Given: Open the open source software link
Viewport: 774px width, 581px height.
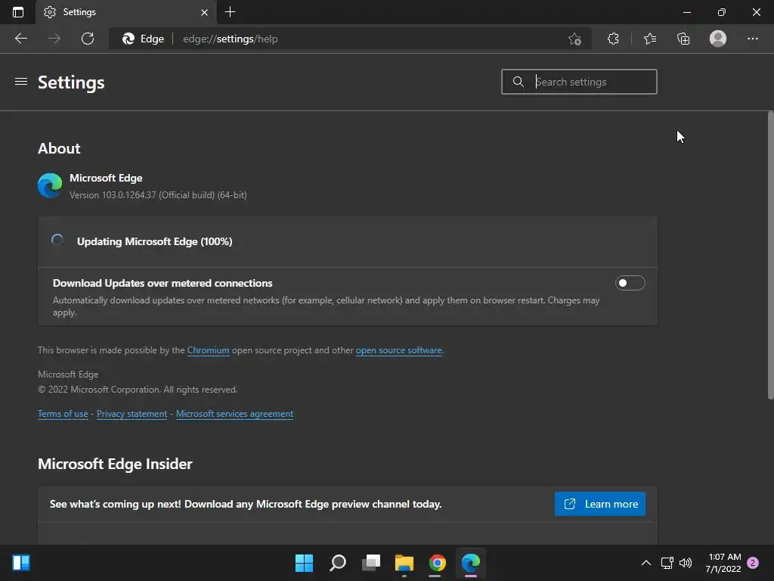Looking at the screenshot, I should tap(398, 350).
